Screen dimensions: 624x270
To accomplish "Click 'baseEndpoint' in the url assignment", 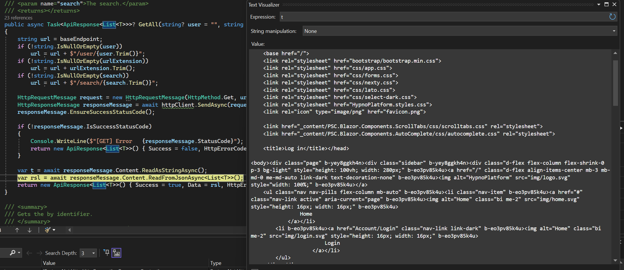I will point(79,39).
